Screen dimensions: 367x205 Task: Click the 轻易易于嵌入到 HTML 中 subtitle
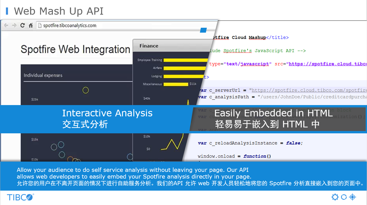pyautogui.click(x=267, y=124)
